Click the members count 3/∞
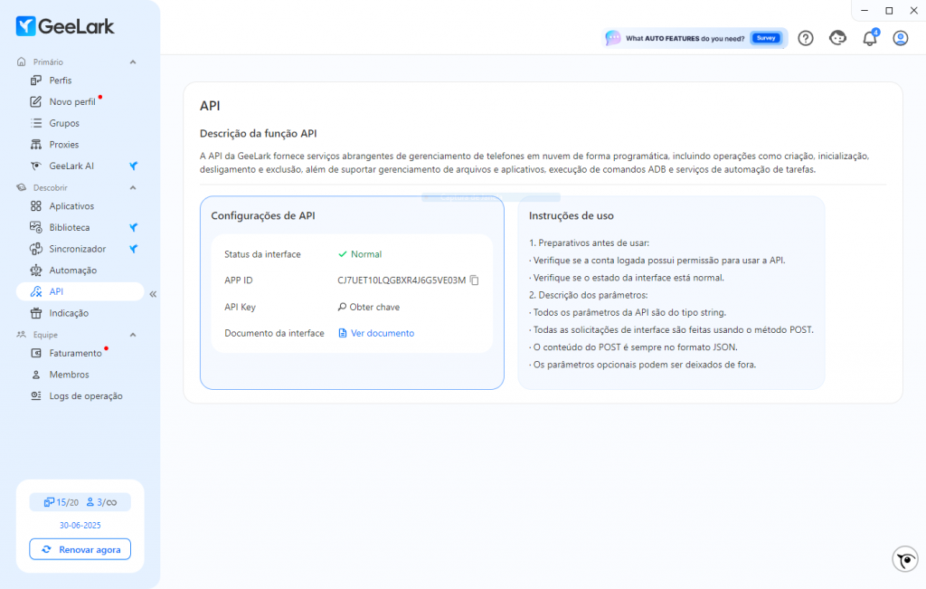Screen dimensions: 926x589 (x=101, y=502)
